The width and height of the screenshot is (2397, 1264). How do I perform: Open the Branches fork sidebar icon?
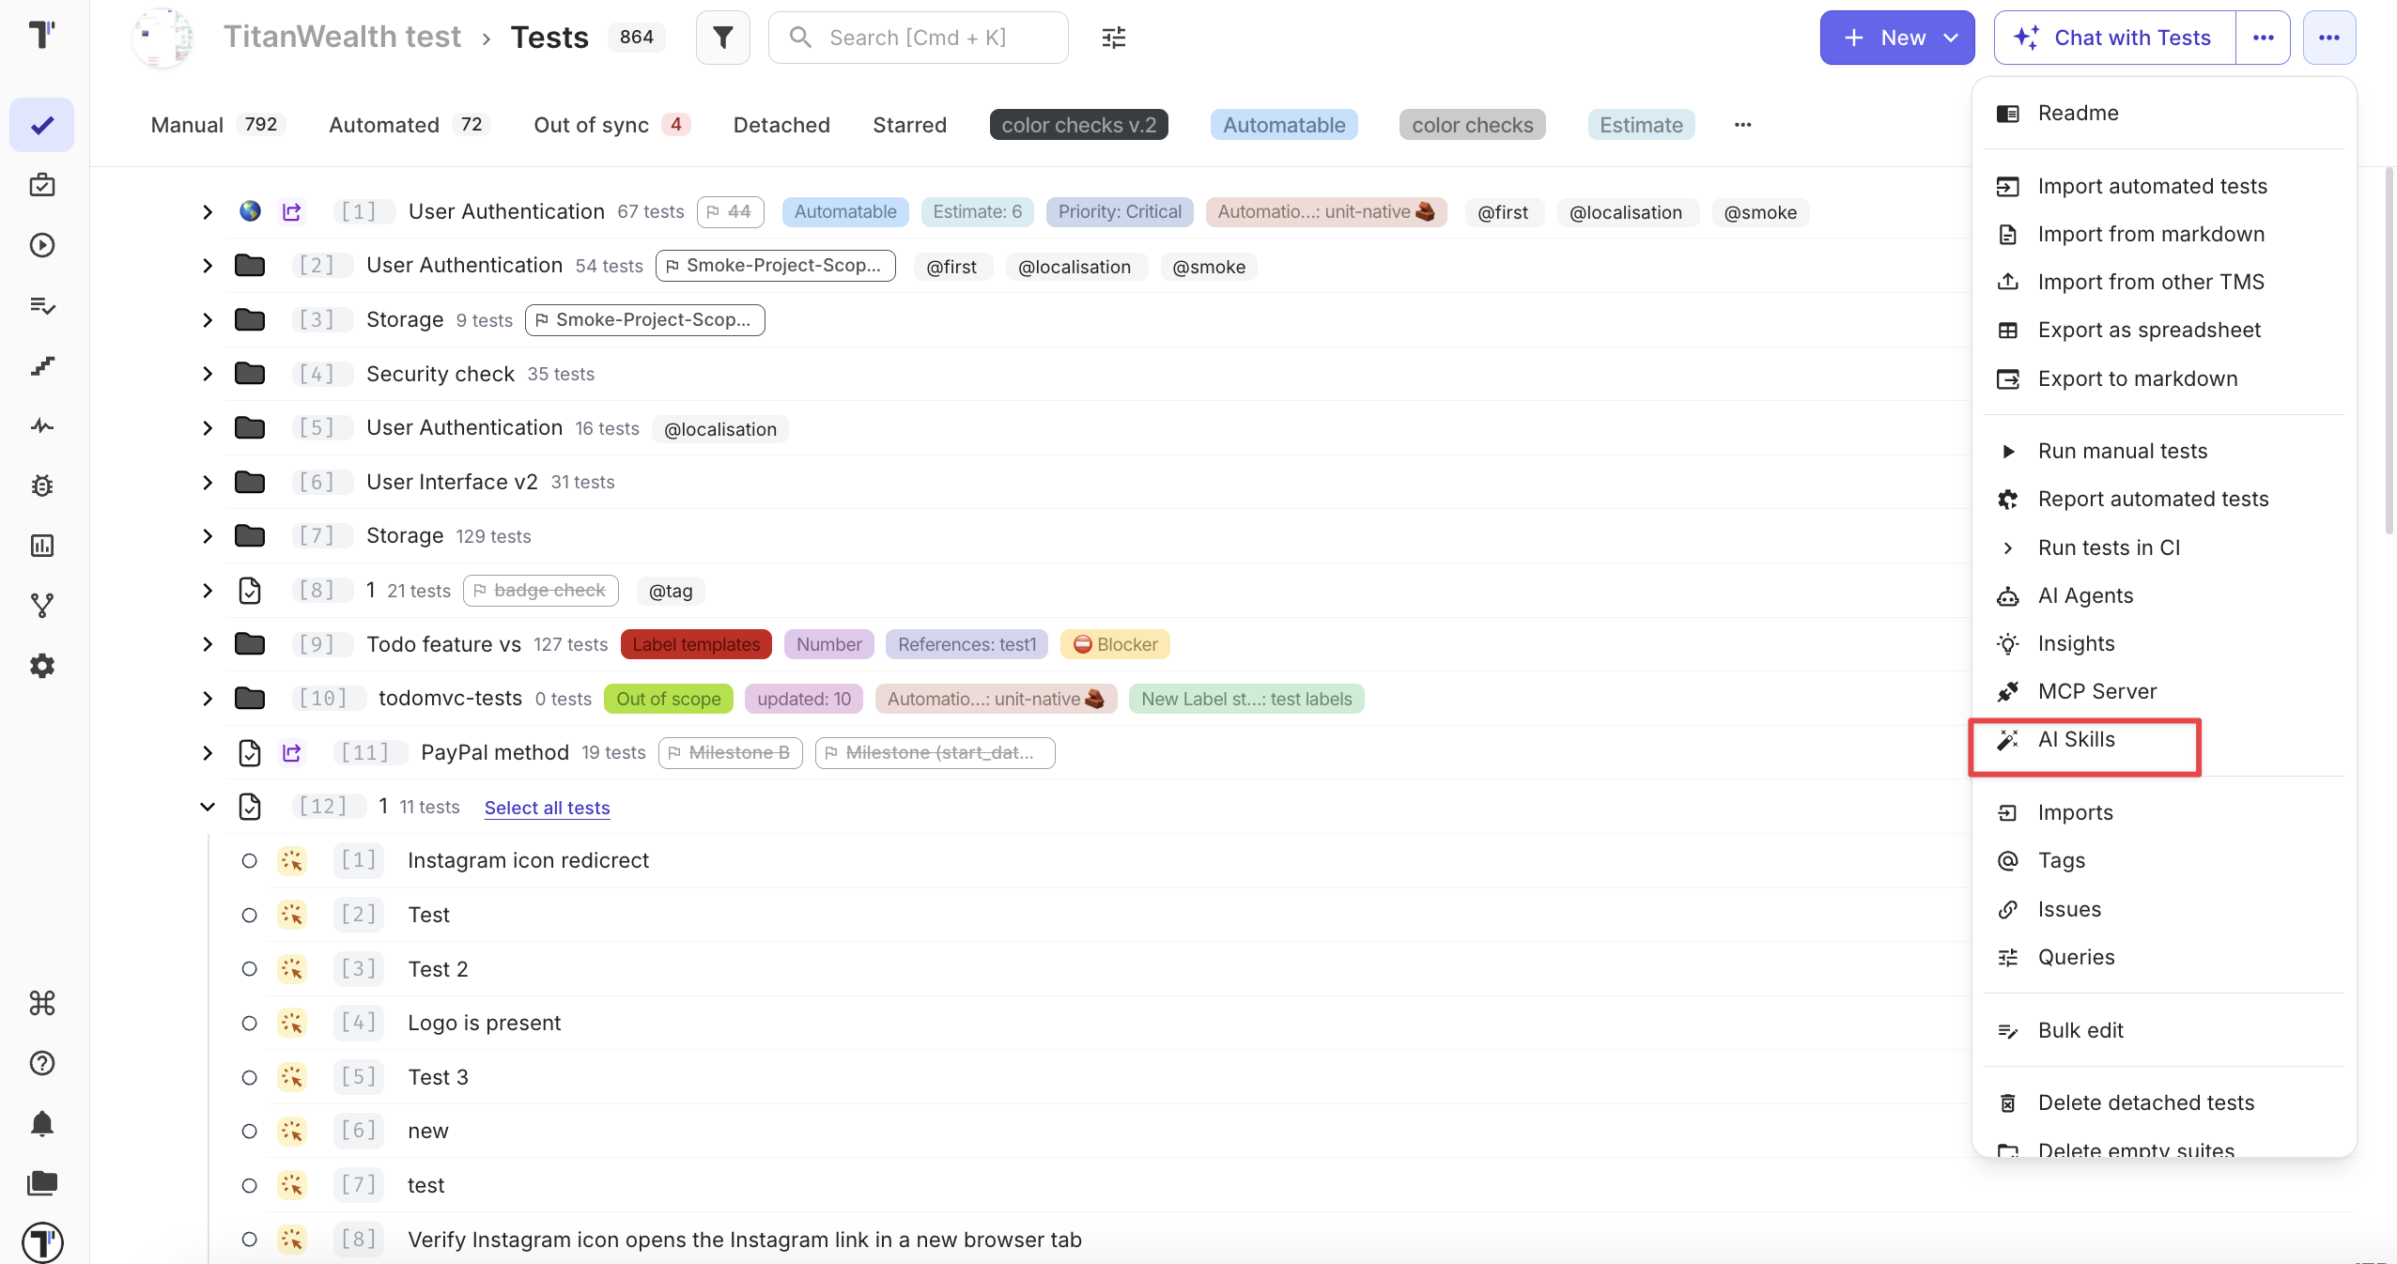click(42, 606)
